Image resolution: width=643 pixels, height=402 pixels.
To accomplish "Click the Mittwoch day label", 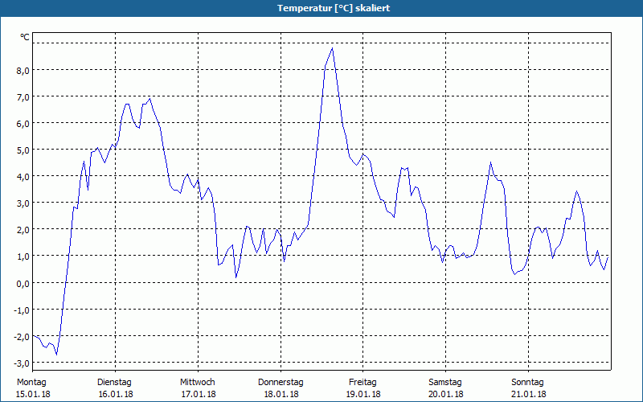I will pyautogui.click(x=198, y=383).
